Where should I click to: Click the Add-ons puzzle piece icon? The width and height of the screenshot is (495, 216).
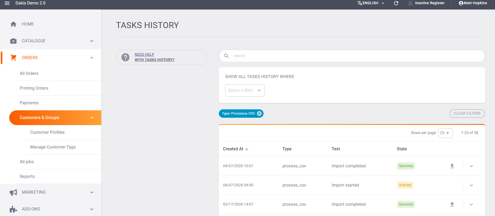(x=13, y=209)
